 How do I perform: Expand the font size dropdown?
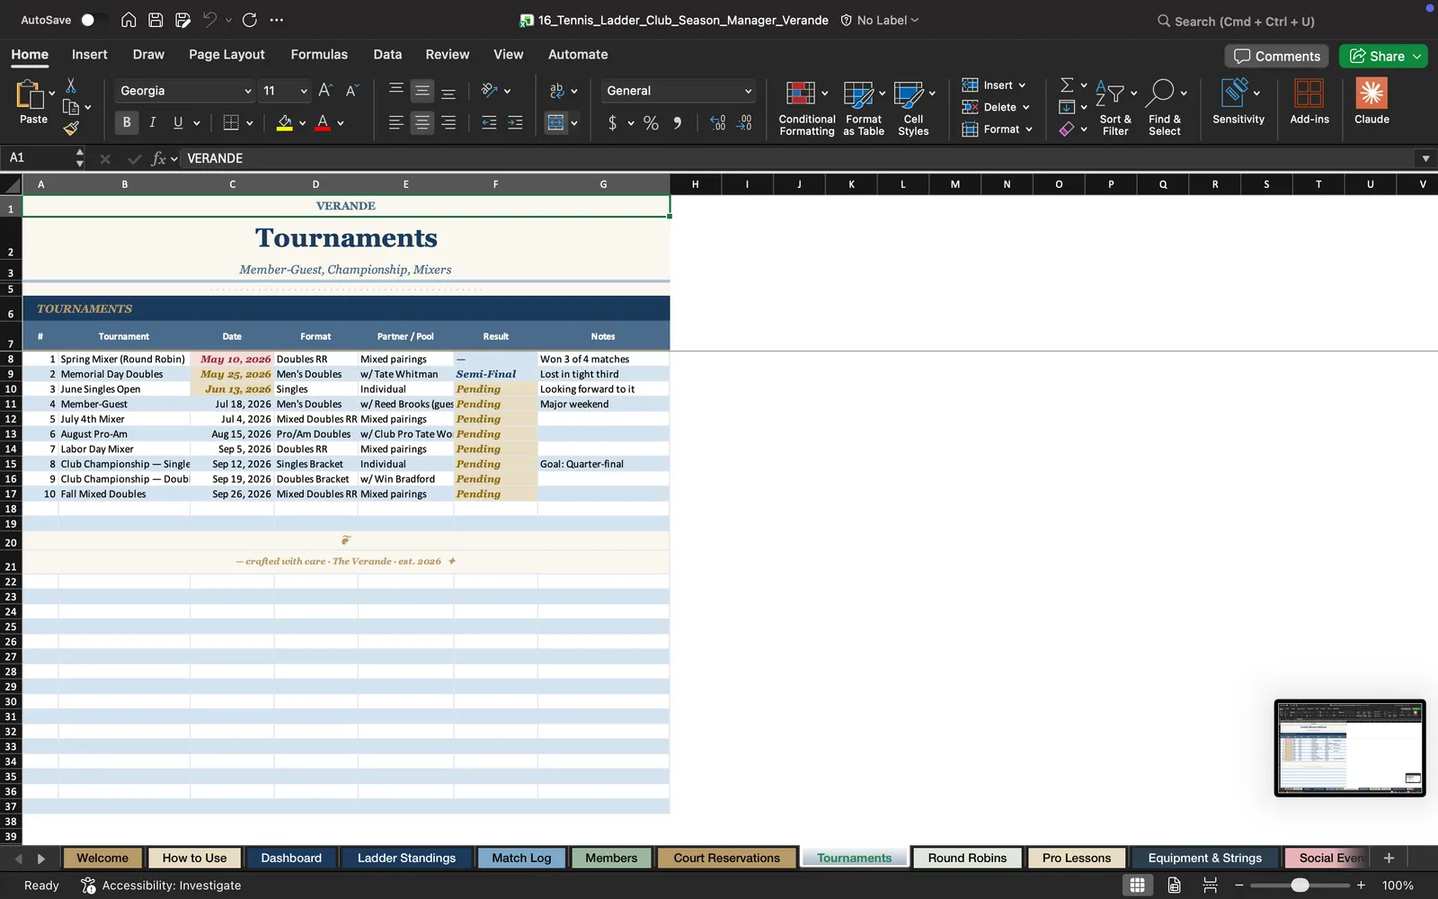[x=304, y=91]
